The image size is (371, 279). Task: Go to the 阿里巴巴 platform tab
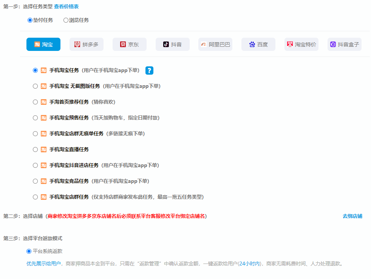click(215, 44)
